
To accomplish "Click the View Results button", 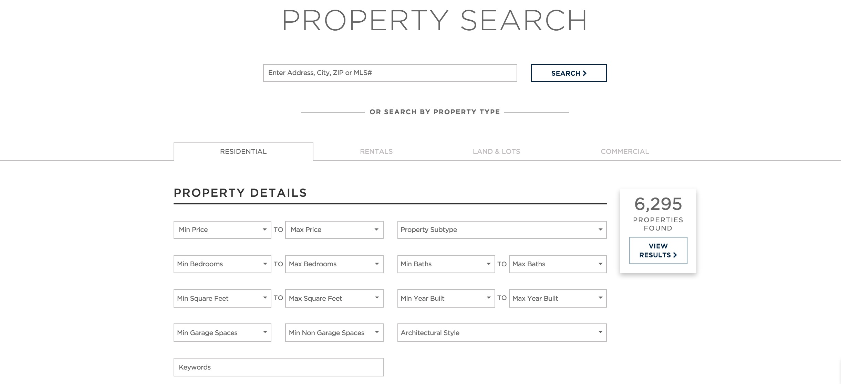I will (658, 250).
